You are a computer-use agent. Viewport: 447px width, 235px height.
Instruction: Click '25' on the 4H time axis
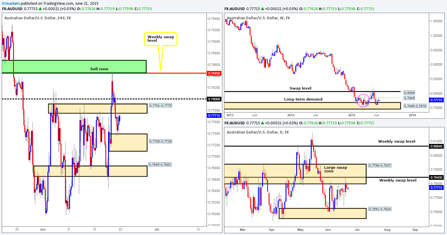pos(17,230)
